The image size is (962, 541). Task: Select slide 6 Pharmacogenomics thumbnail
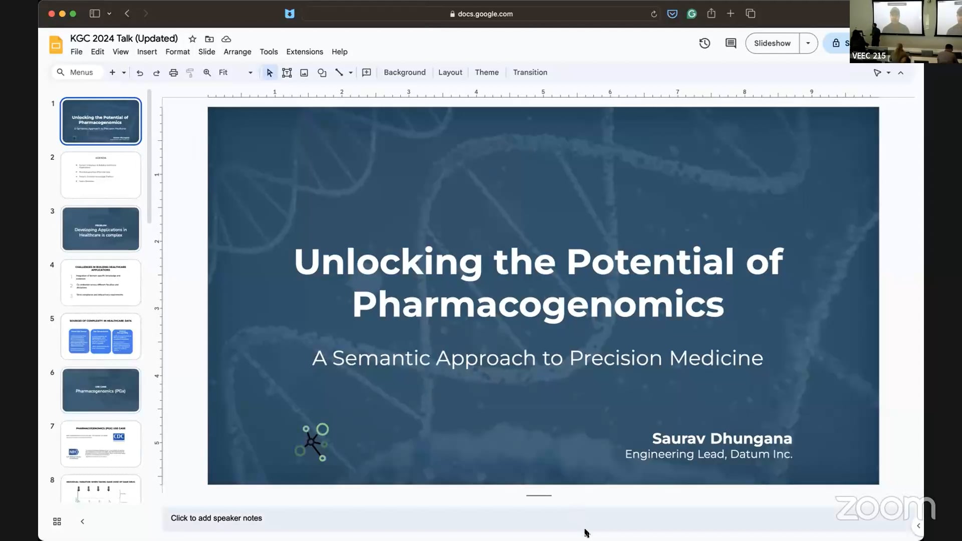pyautogui.click(x=100, y=390)
